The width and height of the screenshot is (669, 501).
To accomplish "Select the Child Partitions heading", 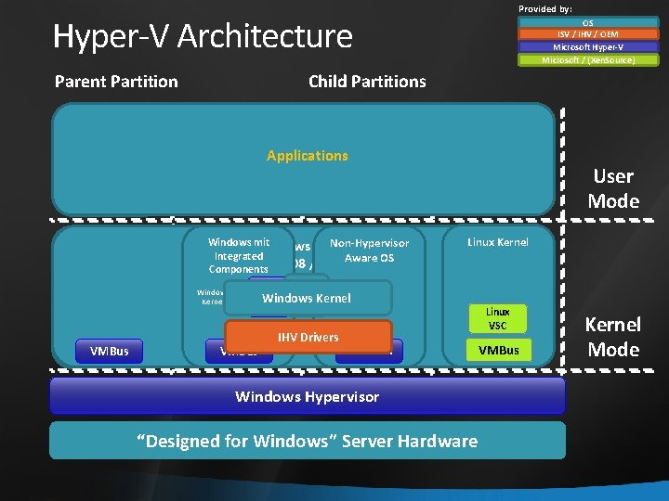I will tap(367, 82).
